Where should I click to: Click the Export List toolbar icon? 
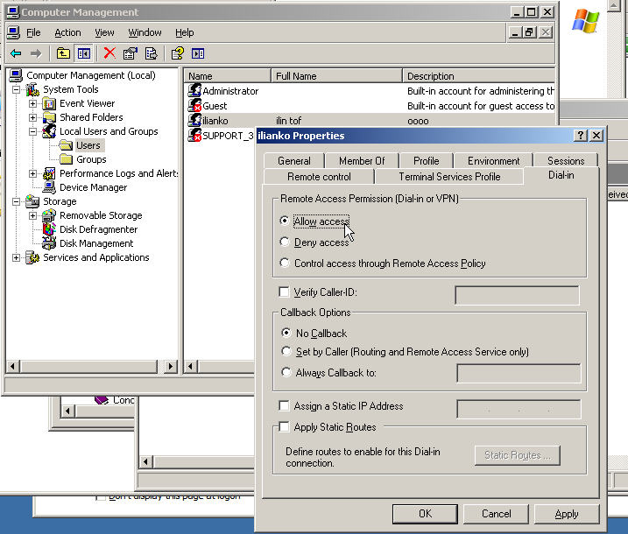[152, 53]
